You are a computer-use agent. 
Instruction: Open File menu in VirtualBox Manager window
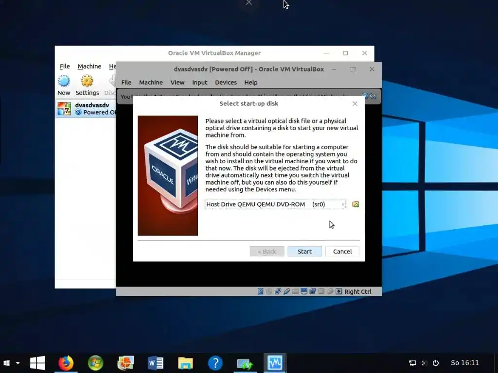65,66
